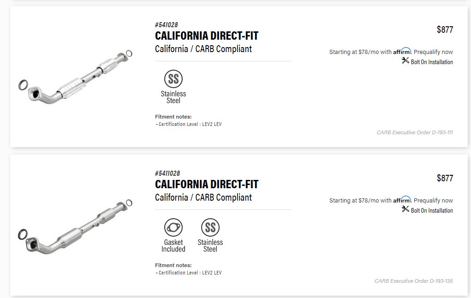Click Prequalify now in the second listing
Screen dimensions: 471x298
click(433, 200)
